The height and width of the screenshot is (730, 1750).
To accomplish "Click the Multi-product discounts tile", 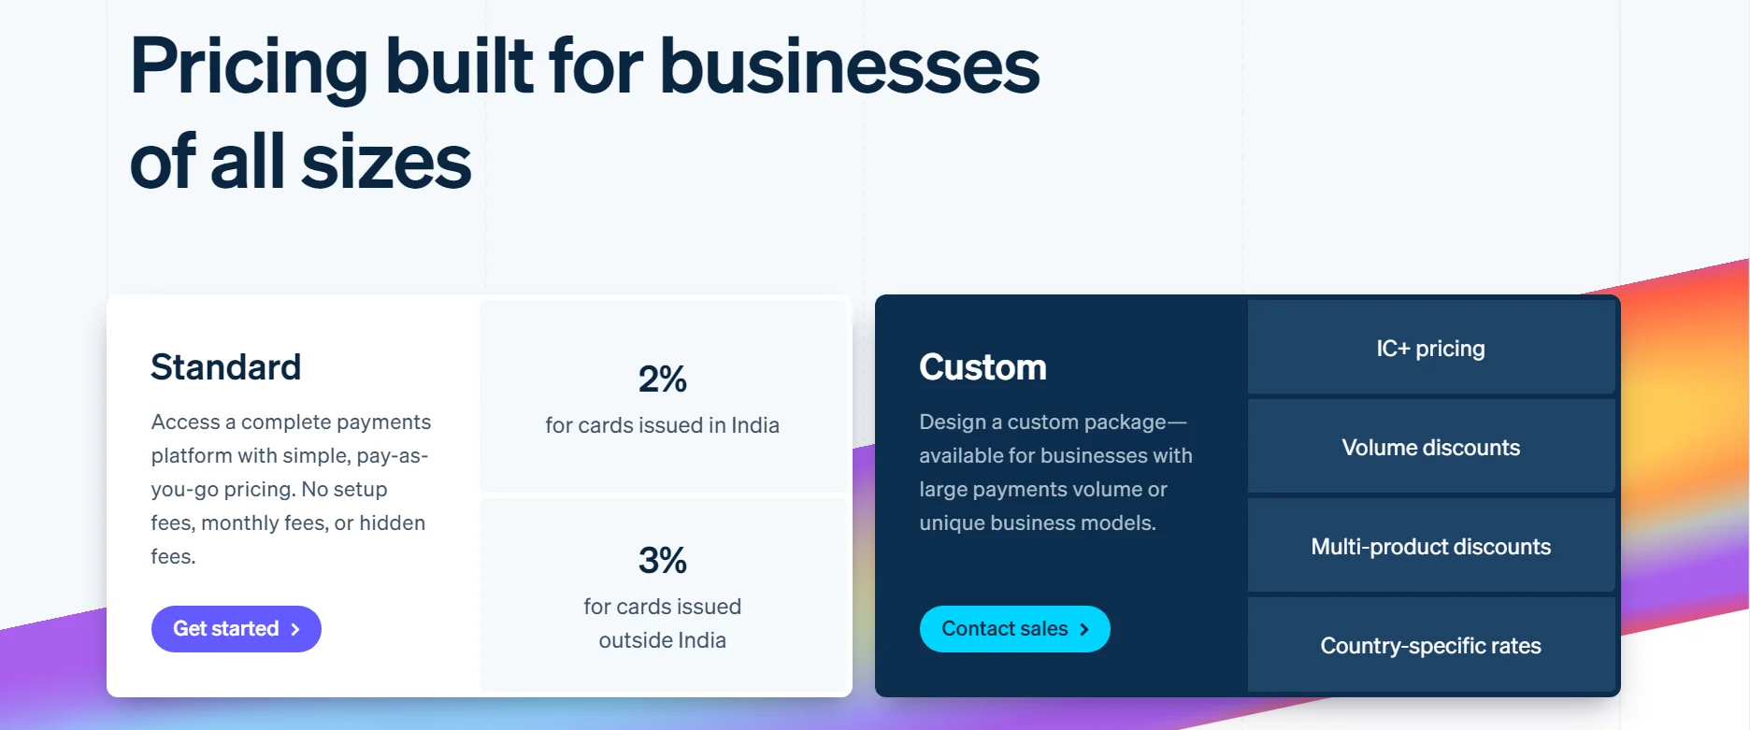I will pos(1431,546).
